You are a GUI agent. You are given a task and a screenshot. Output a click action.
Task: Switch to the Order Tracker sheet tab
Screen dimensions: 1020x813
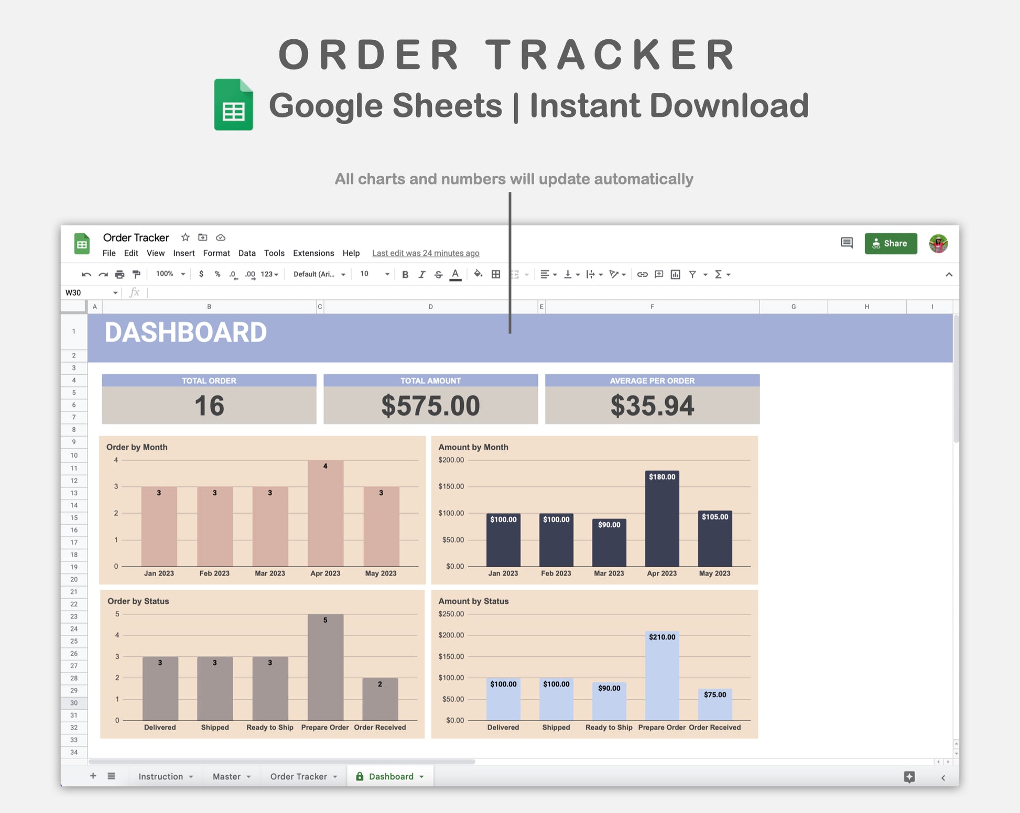(298, 776)
